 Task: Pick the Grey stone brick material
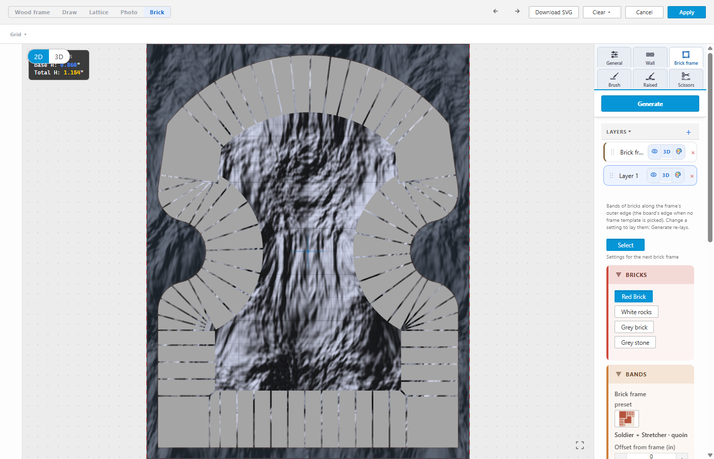tap(635, 342)
